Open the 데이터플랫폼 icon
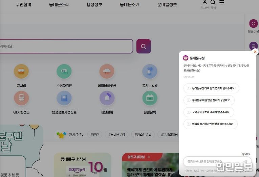Viewport: 259px width, 177px height. point(107,71)
